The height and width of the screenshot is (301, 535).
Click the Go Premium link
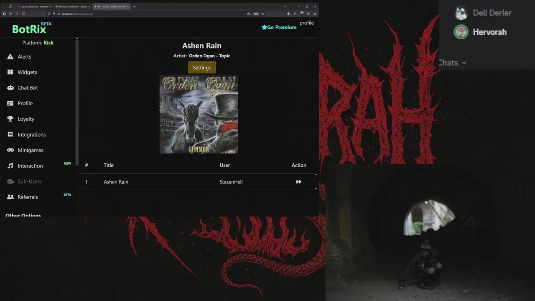[x=279, y=27]
